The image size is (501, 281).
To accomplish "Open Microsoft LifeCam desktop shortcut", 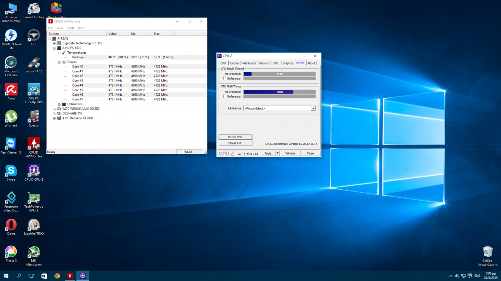I will pos(11,67).
